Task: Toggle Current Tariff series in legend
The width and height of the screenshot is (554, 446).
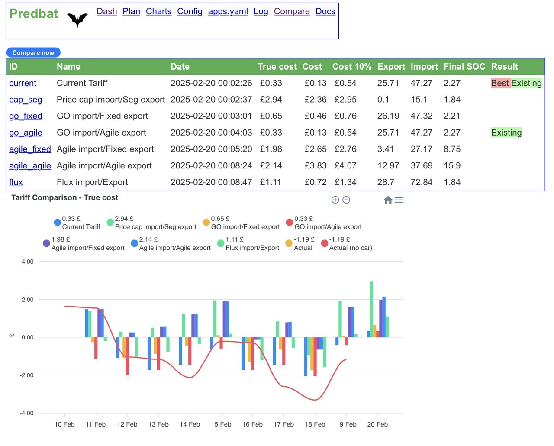Action: [x=77, y=223]
